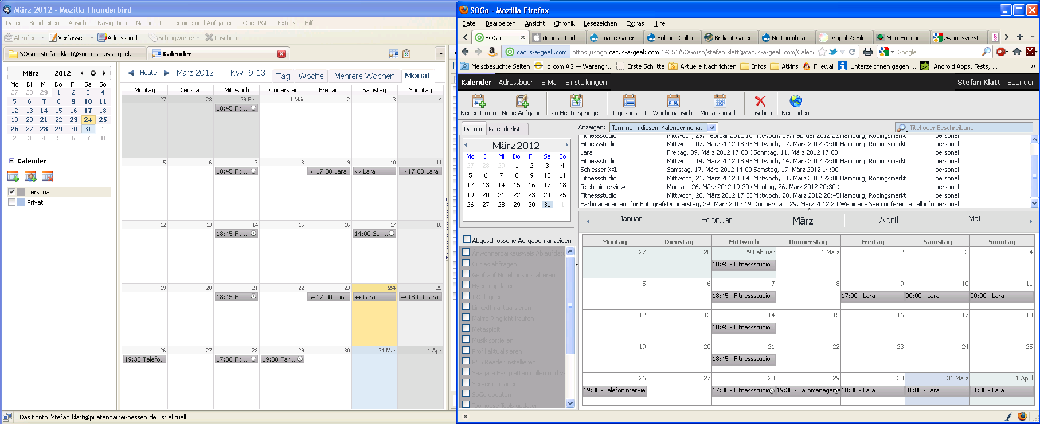Open the Termine und Aufgaben menu
This screenshot has height=424, width=1040.
[x=202, y=23]
